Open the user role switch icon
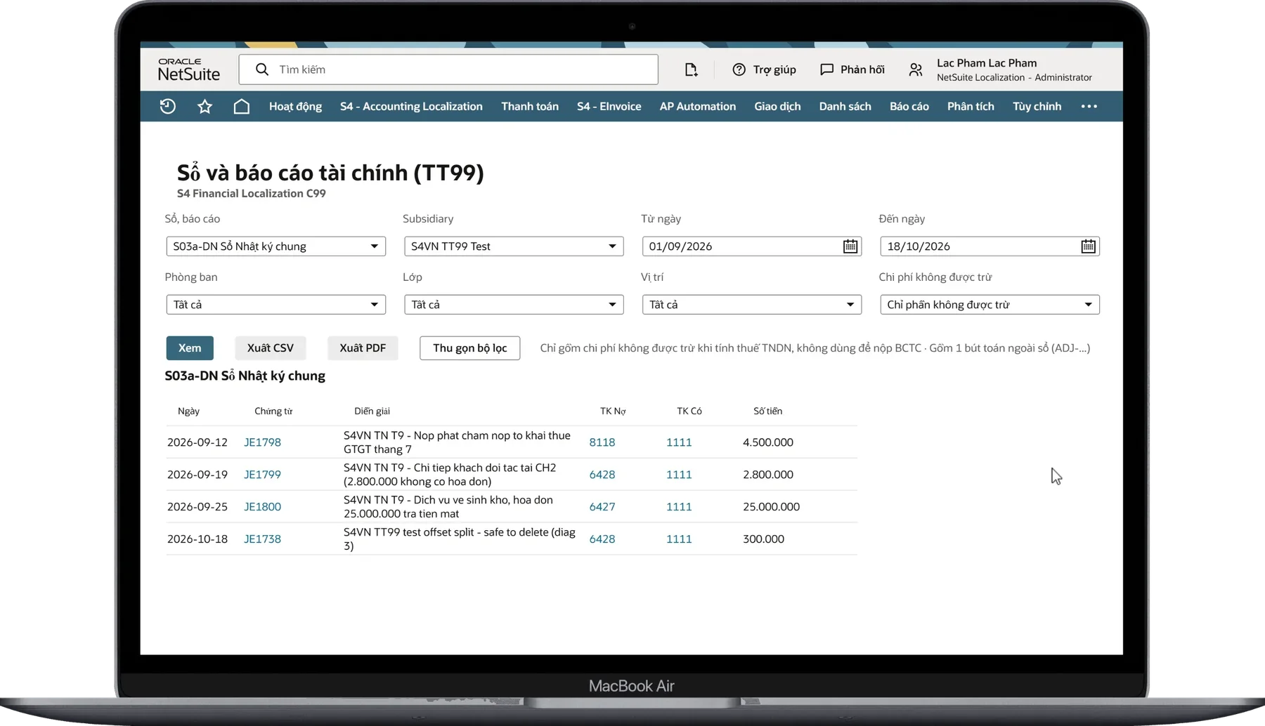Screen dimensions: 1265x726 click(915, 70)
